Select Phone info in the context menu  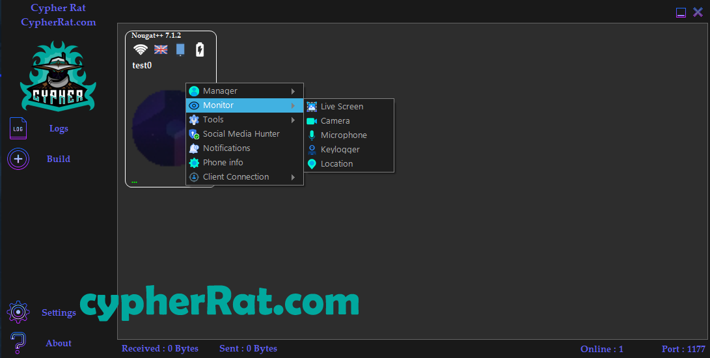click(223, 163)
